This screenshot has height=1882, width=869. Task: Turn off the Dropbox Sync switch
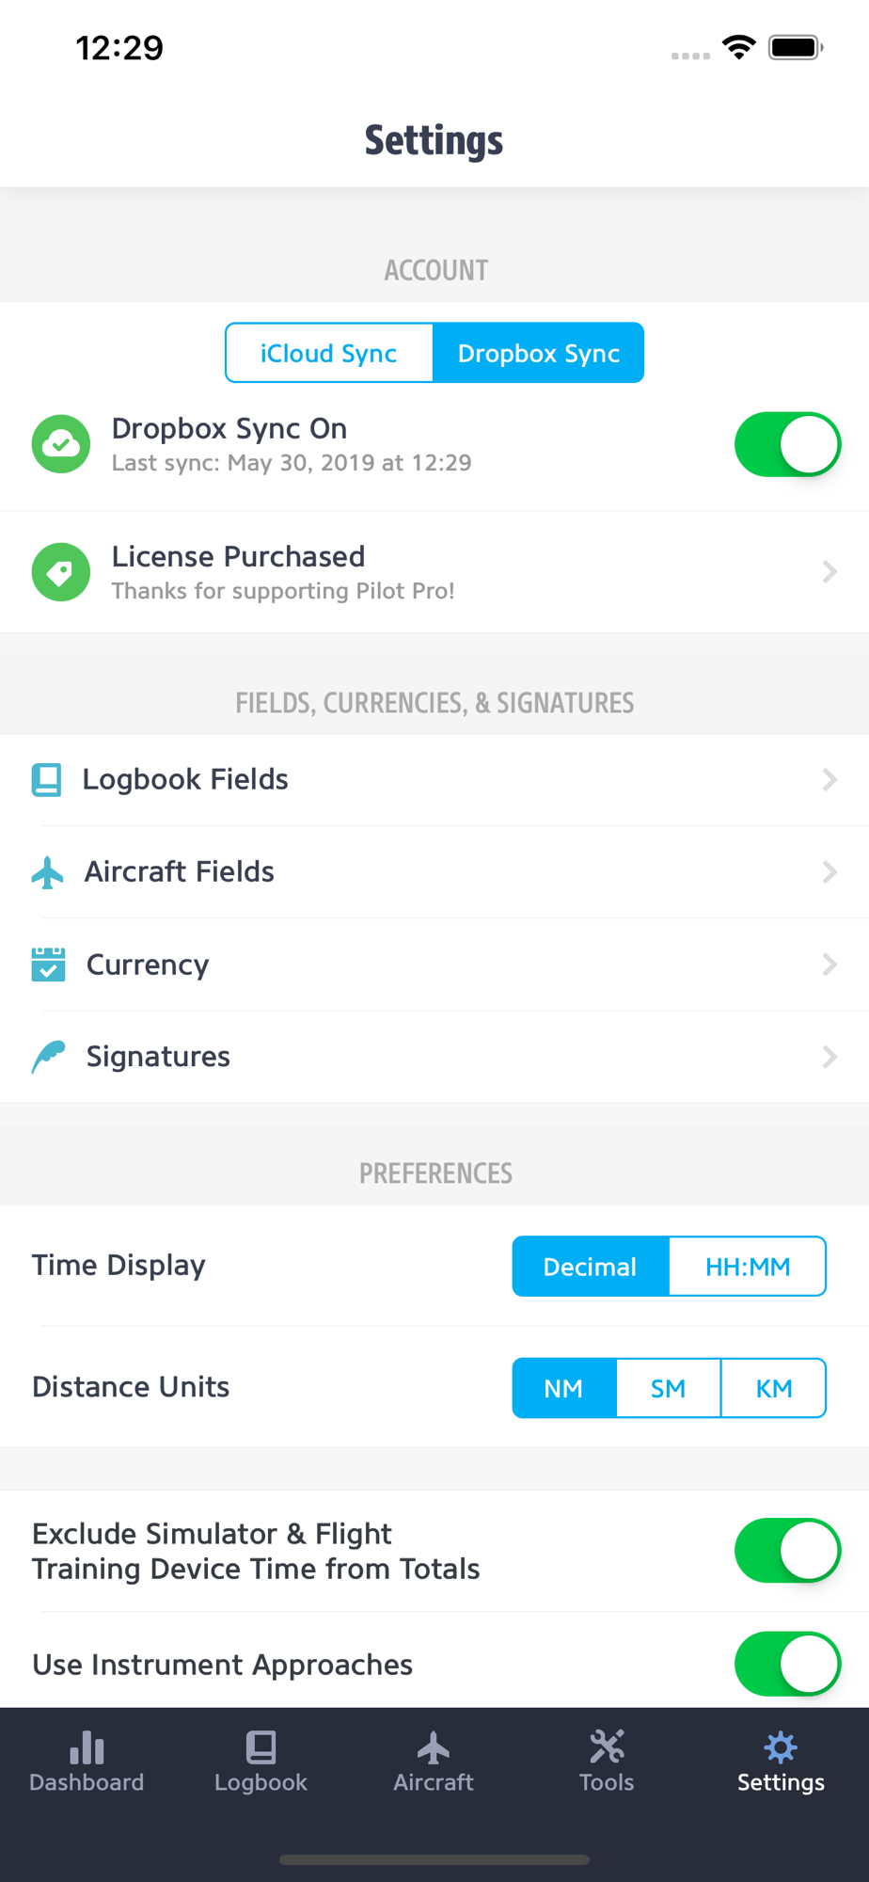[787, 444]
